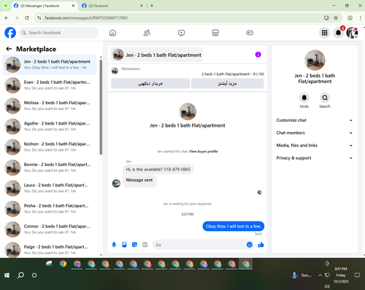Reload the page

click(x=27, y=17)
